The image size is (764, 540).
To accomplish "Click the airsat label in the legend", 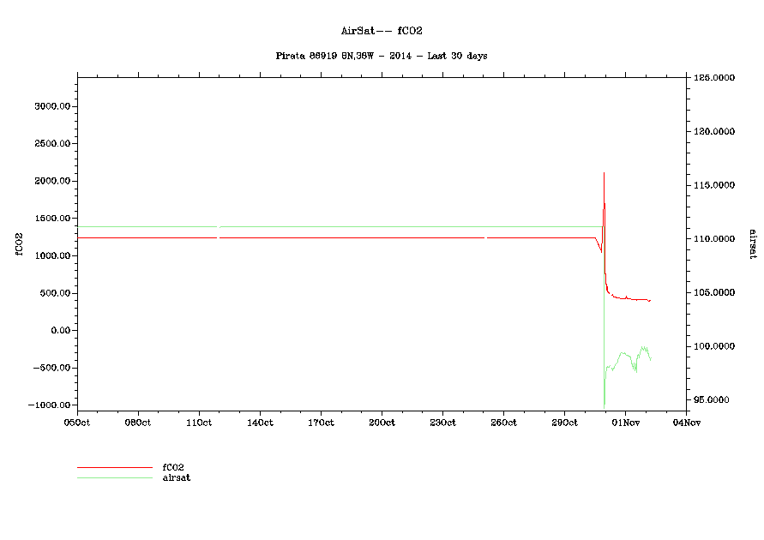I will point(176,477).
